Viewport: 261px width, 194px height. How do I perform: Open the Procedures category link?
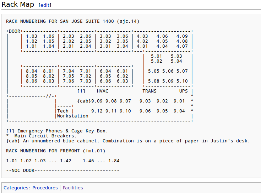coord(45,188)
